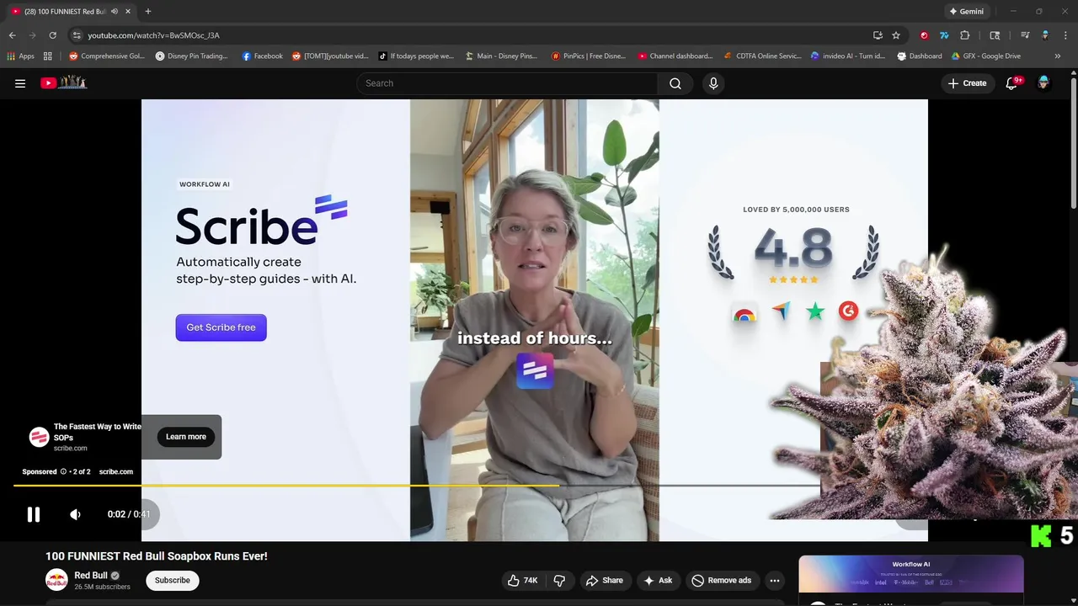The width and height of the screenshot is (1078, 606).
Task: Dislike the video with thumbs-down icon
Action: tap(559, 580)
